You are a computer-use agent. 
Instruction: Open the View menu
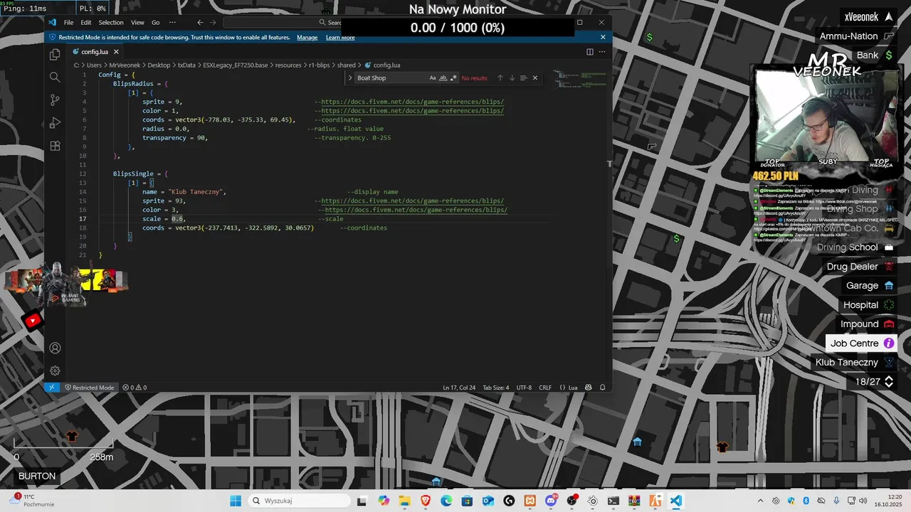click(137, 22)
